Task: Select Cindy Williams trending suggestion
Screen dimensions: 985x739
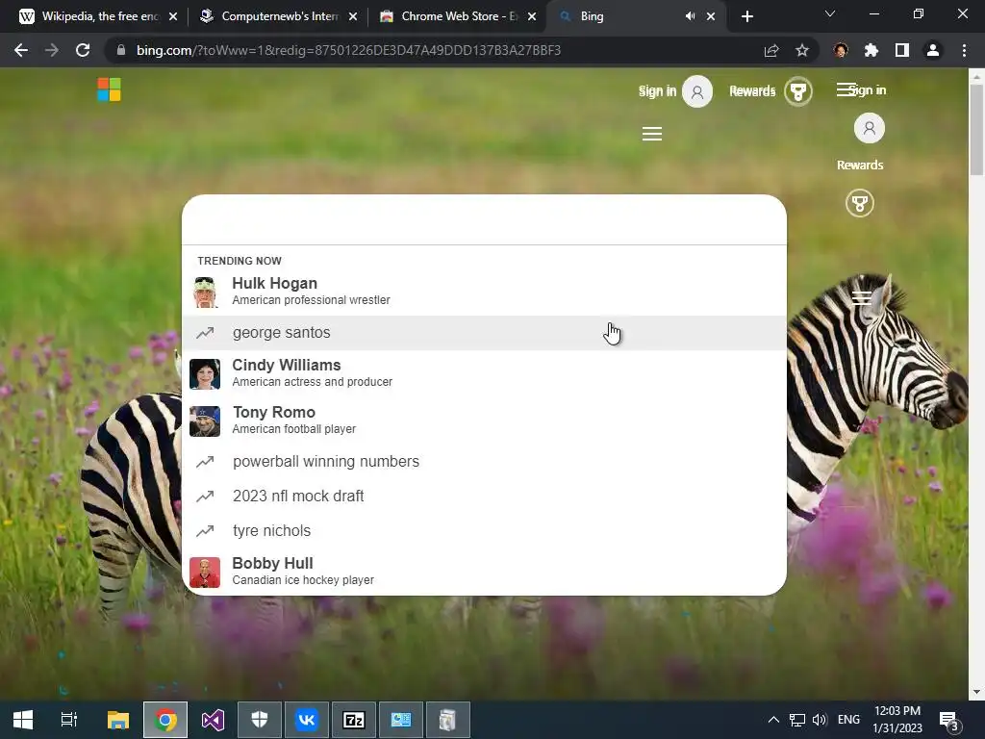Action: (484, 373)
